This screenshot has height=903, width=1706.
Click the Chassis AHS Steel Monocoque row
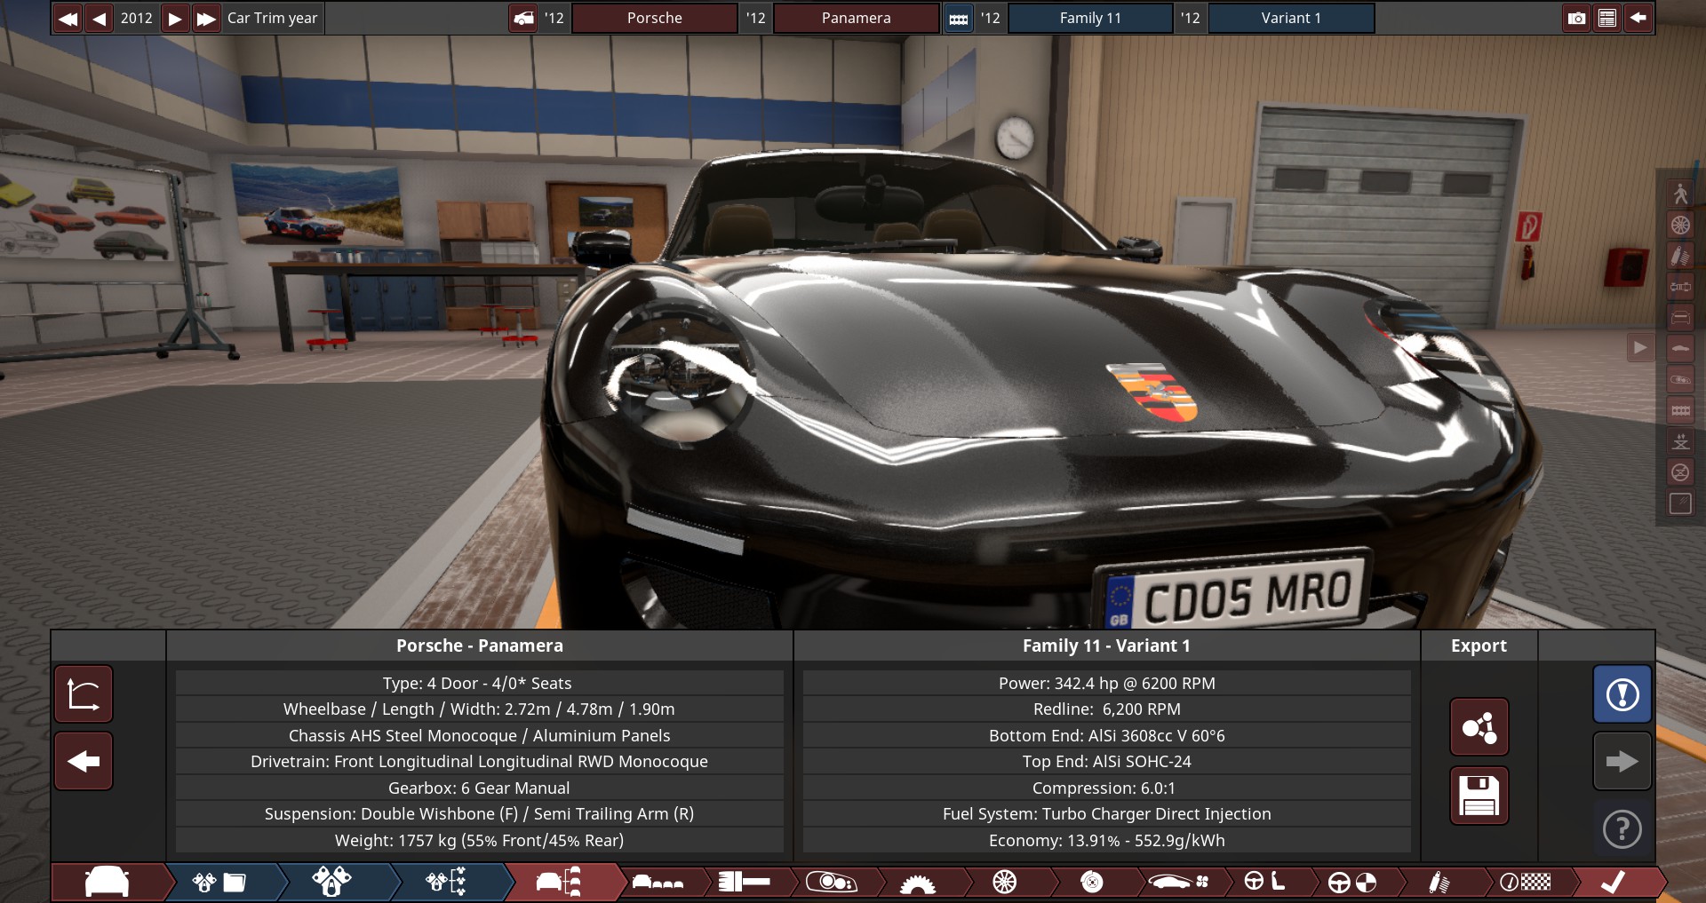[480, 735]
